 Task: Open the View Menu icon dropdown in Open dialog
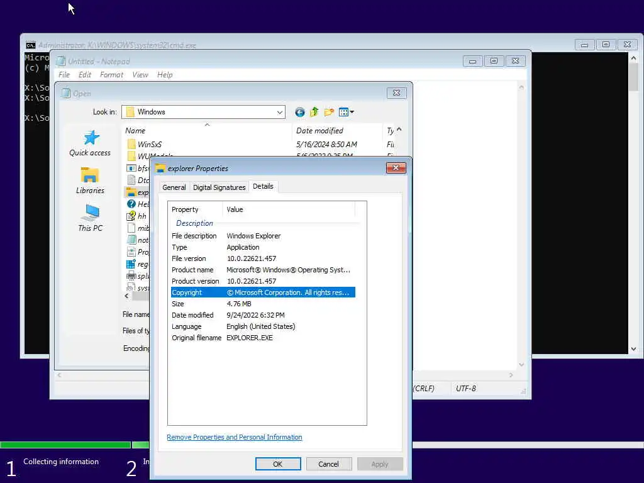pyautogui.click(x=347, y=112)
